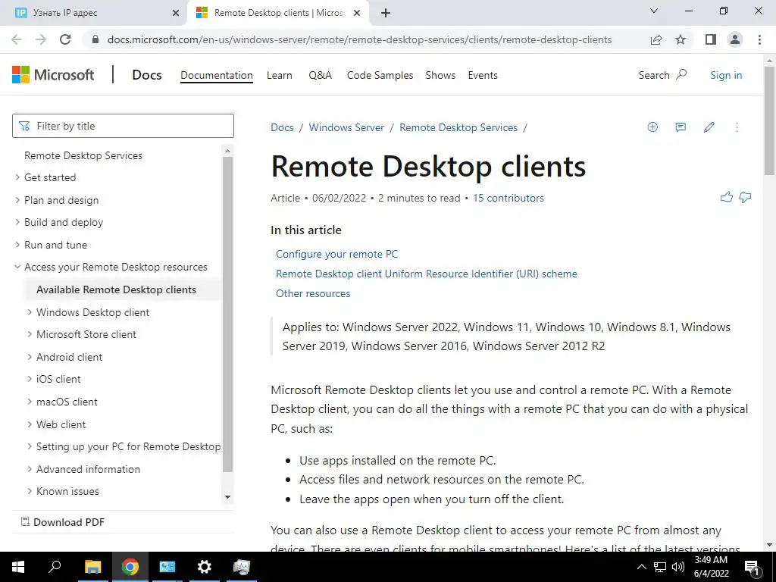Open the Chrome side panel icon
Image resolution: width=776 pixels, height=582 pixels.
click(x=711, y=39)
